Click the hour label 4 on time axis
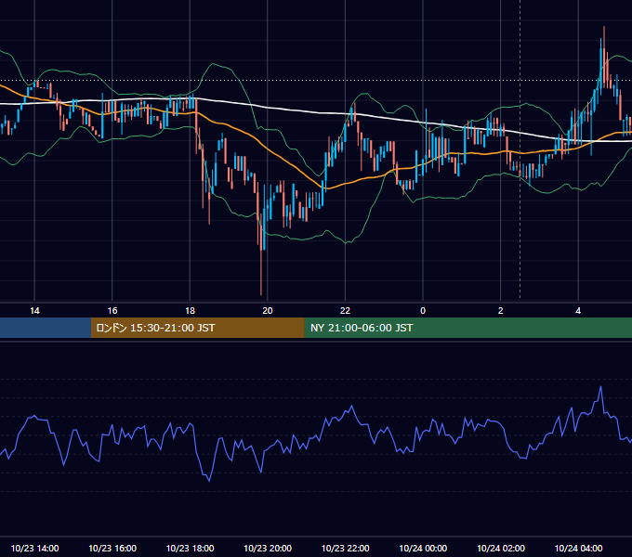The image size is (632, 557). [x=578, y=311]
